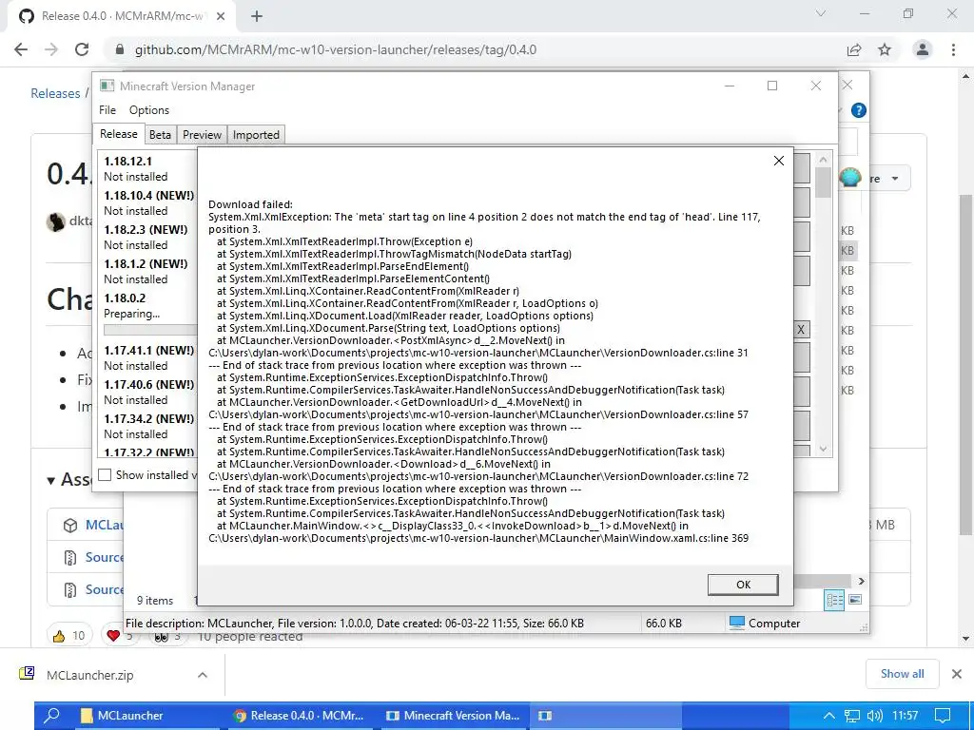Open the MCLauncher.zip download options chevron
This screenshot has width=974, height=730.
point(203,675)
